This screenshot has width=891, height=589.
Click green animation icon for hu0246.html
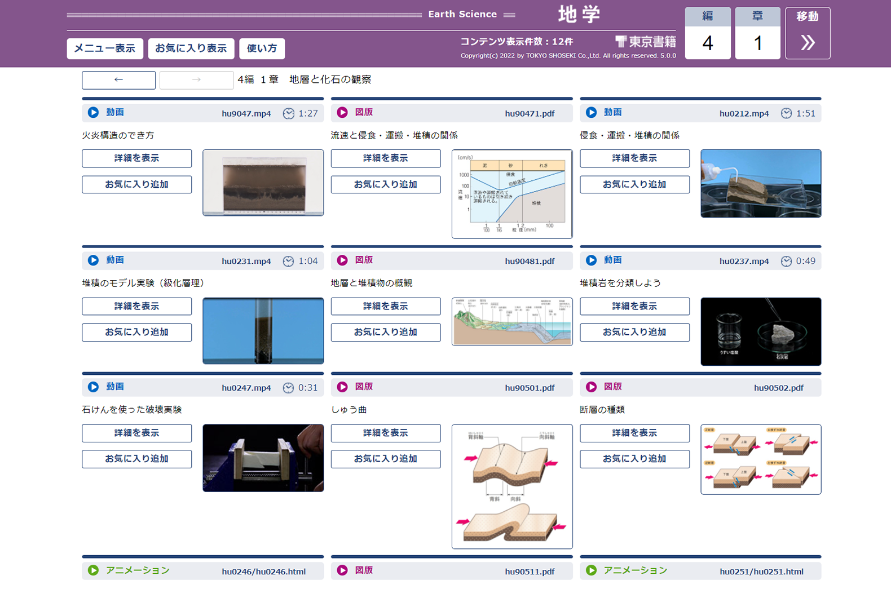93,570
